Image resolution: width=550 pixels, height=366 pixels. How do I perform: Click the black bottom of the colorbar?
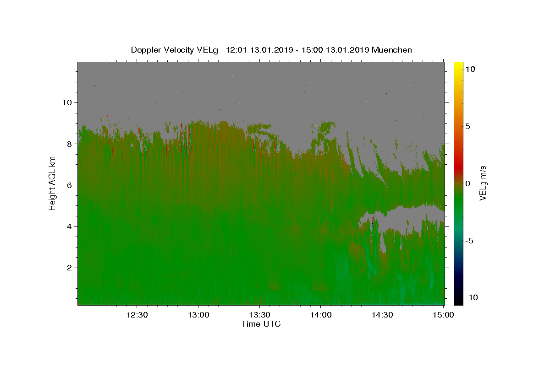click(x=458, y=300)
